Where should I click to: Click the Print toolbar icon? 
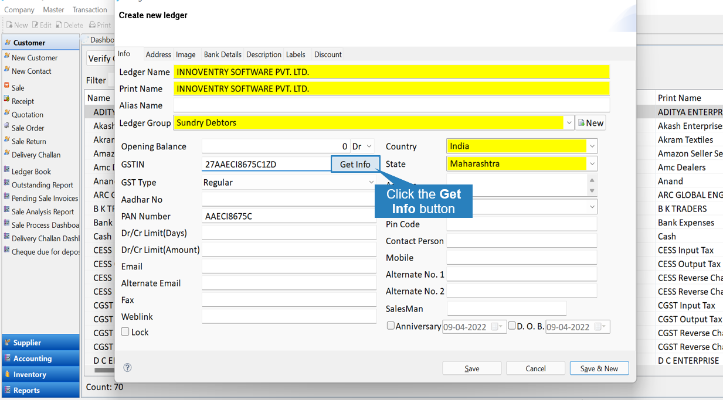pyautogui.click(x=100, y=25)
